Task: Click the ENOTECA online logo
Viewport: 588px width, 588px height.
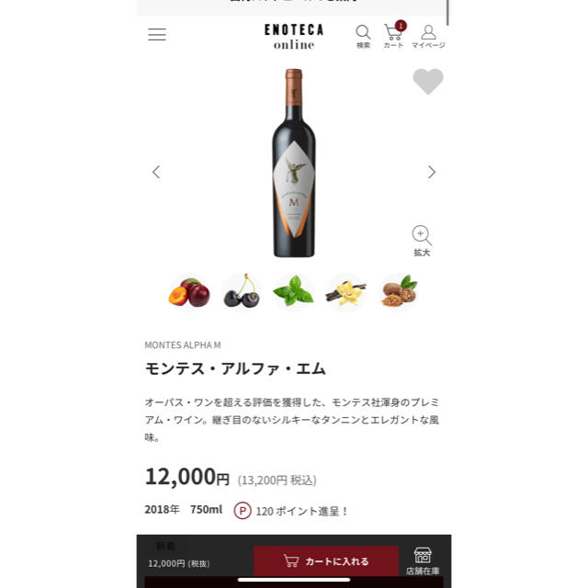Action: pos(294,37)
